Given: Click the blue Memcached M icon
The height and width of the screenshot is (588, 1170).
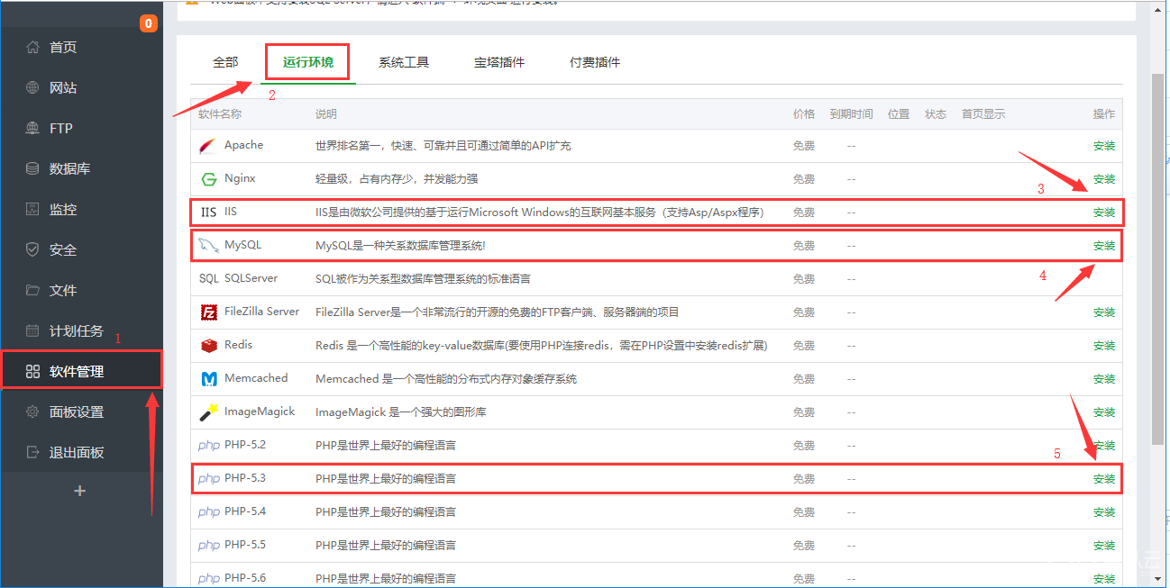Looking at the screenshot, I should click(x=208, y=379).
